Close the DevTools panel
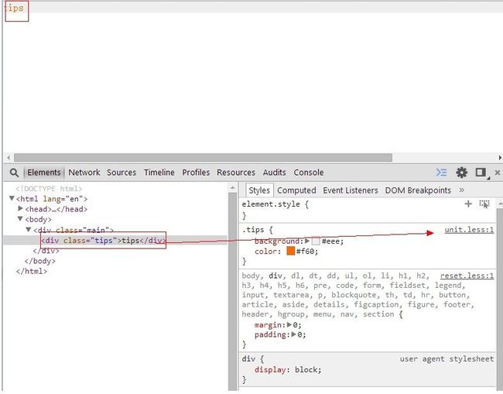This screenshot has width=503, height=394. point(498,173)
